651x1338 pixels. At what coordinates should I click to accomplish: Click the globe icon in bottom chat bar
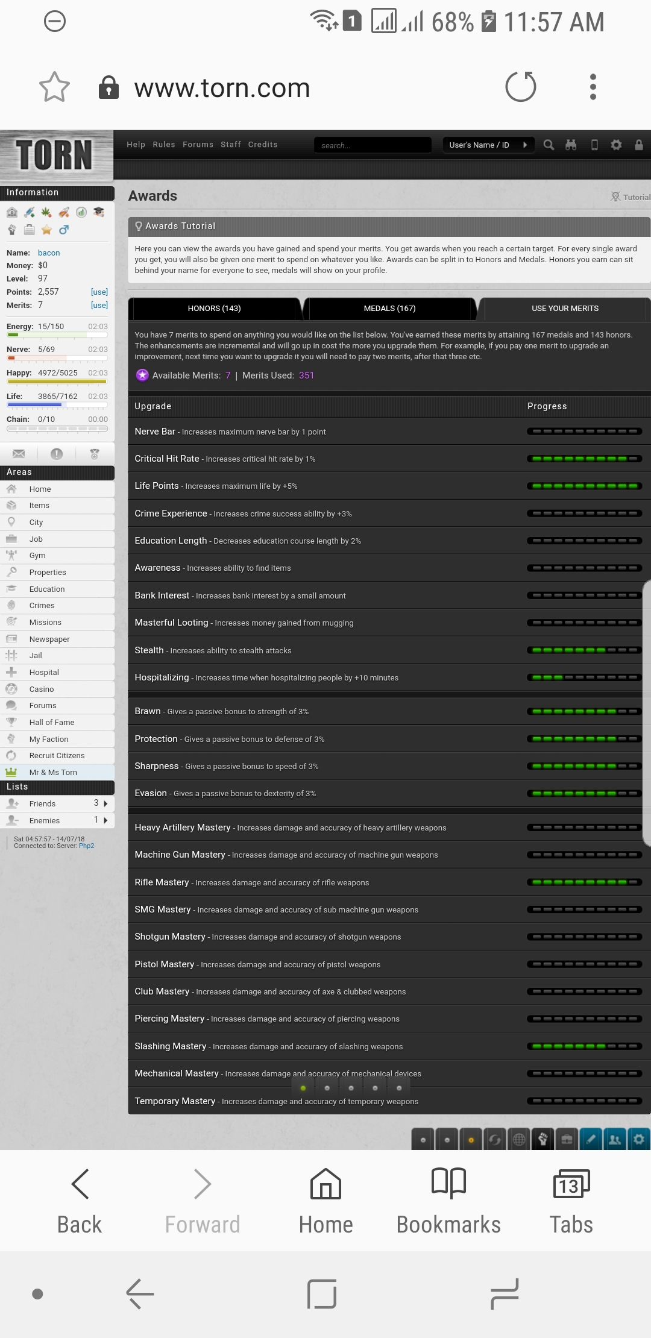519,1139
